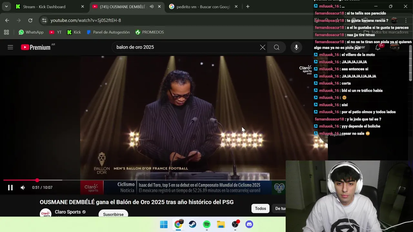
Task: Open Steam from the taskbar
Action: click(x=192, y=224)
